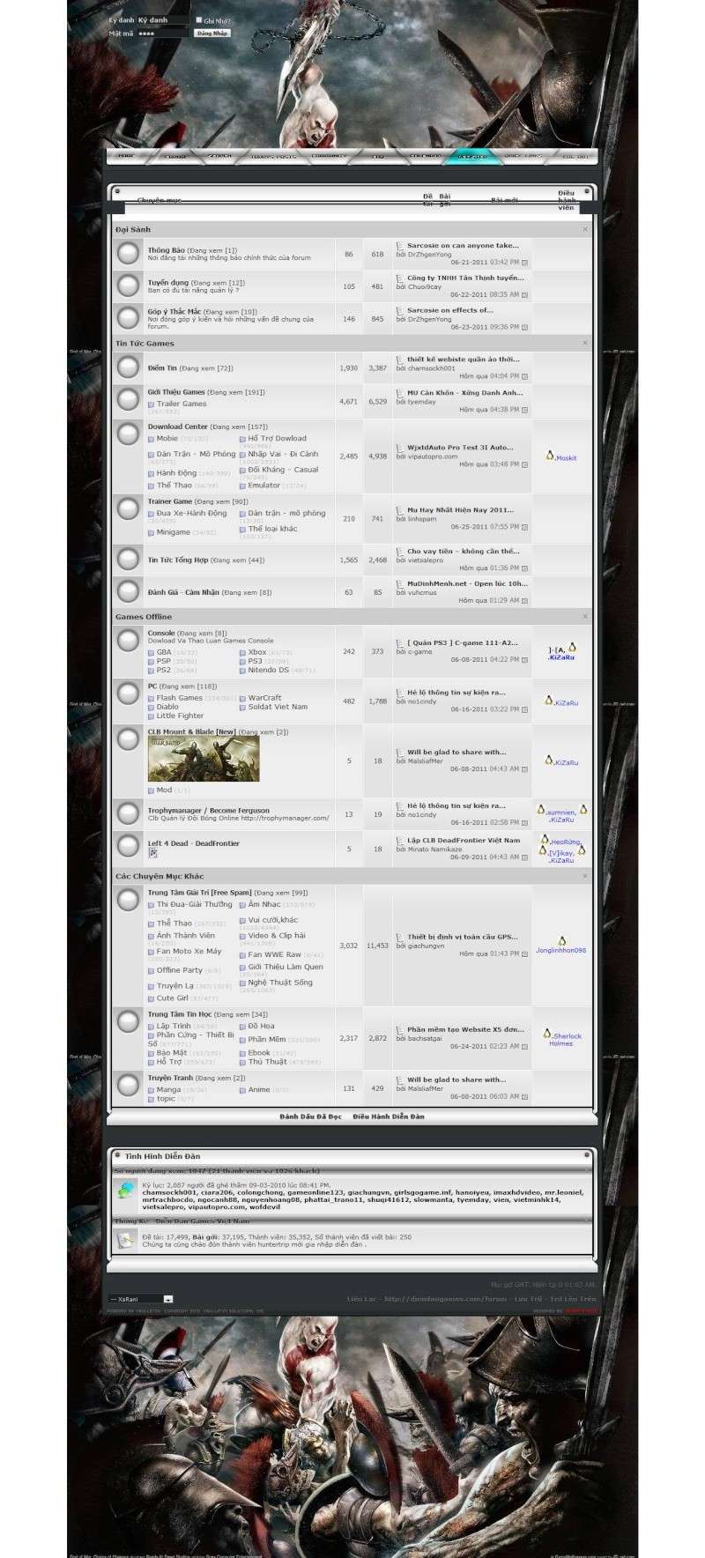Click the Ebook subforum icon
705x1558 pixels.
point(242,1053)
